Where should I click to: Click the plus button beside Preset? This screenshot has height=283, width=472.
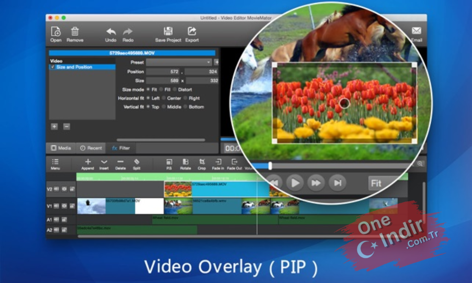point(216,62)
